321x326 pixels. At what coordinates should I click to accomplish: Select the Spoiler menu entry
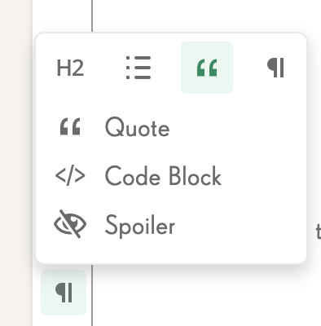pos(171,225)
